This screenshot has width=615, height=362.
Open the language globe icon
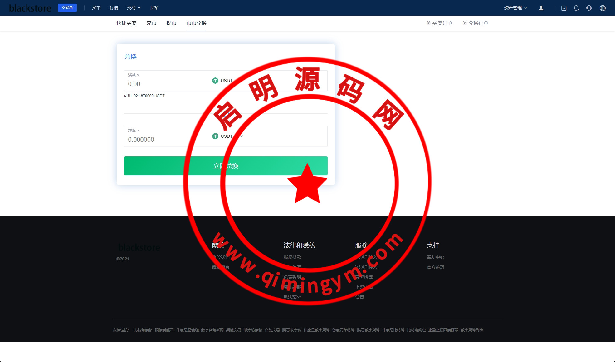[x=603, y=8]
